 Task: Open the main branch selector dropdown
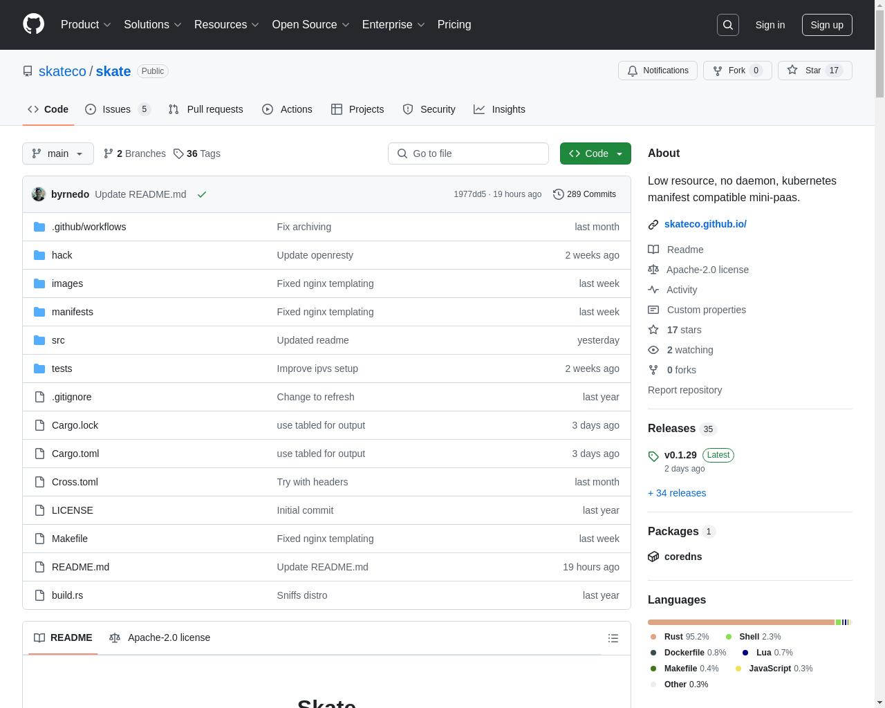point(58,153)
